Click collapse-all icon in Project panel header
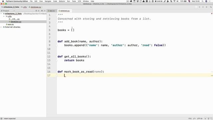Image resolution: width=213 pixels, height=120 pixels. tap(39, 11)
